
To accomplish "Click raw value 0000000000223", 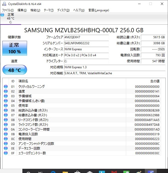I will point(147,139).
